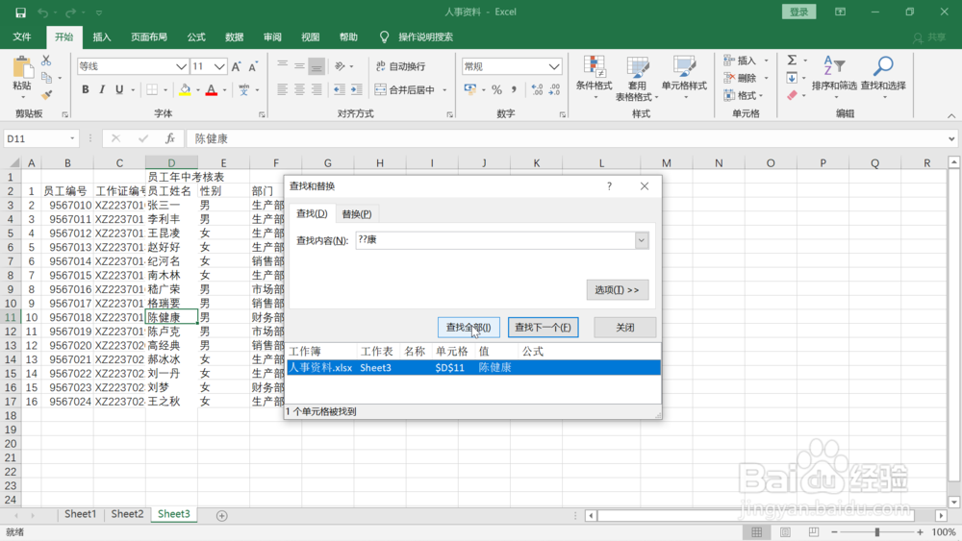Click the increase indent icon
Image resolution: width=962 pixels, height=541 pixels.
pos(357,89)
